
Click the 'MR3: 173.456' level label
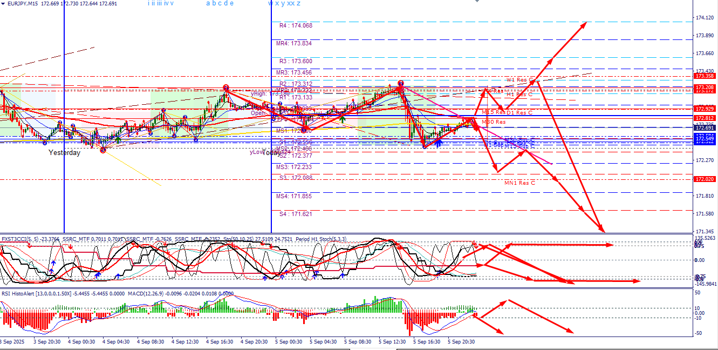point(294,72)
